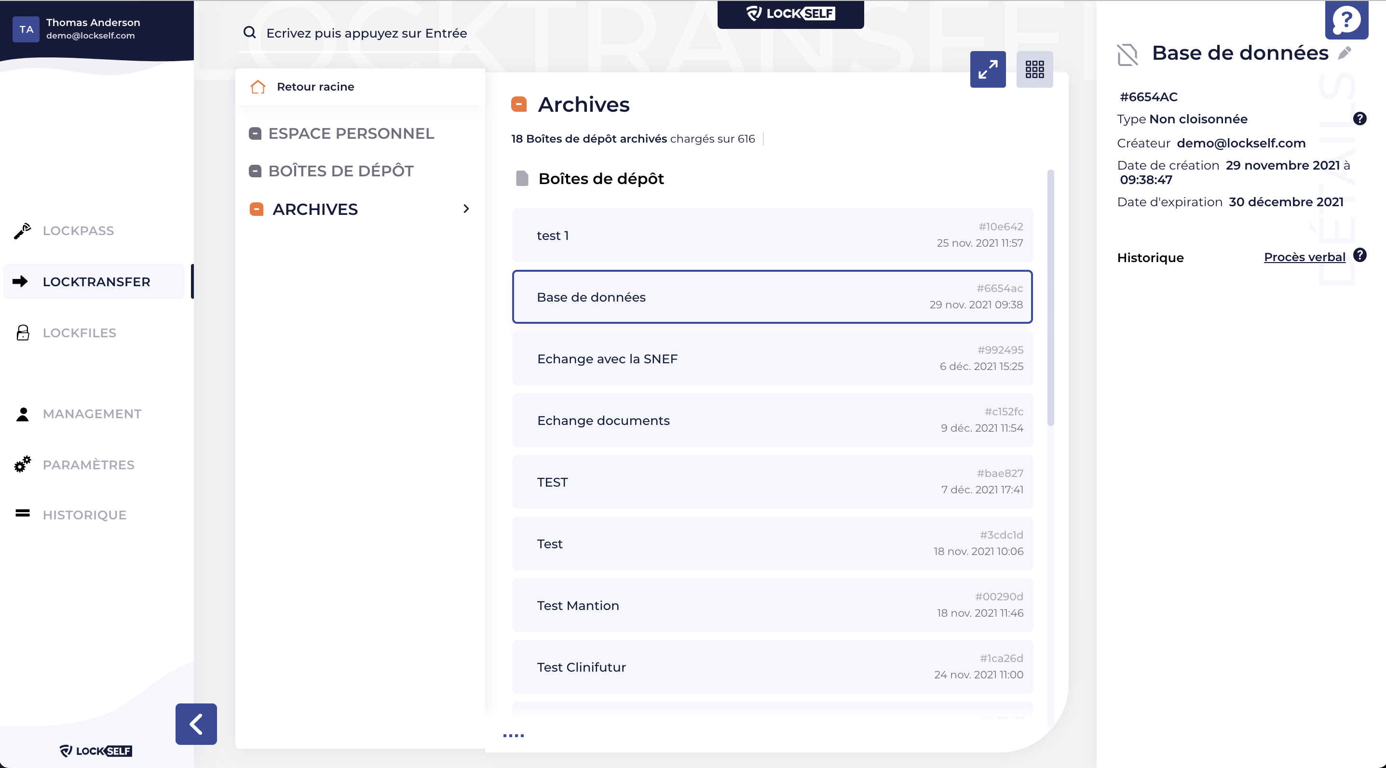
Task: Select the 'Base de données' row
Action: 772,297
